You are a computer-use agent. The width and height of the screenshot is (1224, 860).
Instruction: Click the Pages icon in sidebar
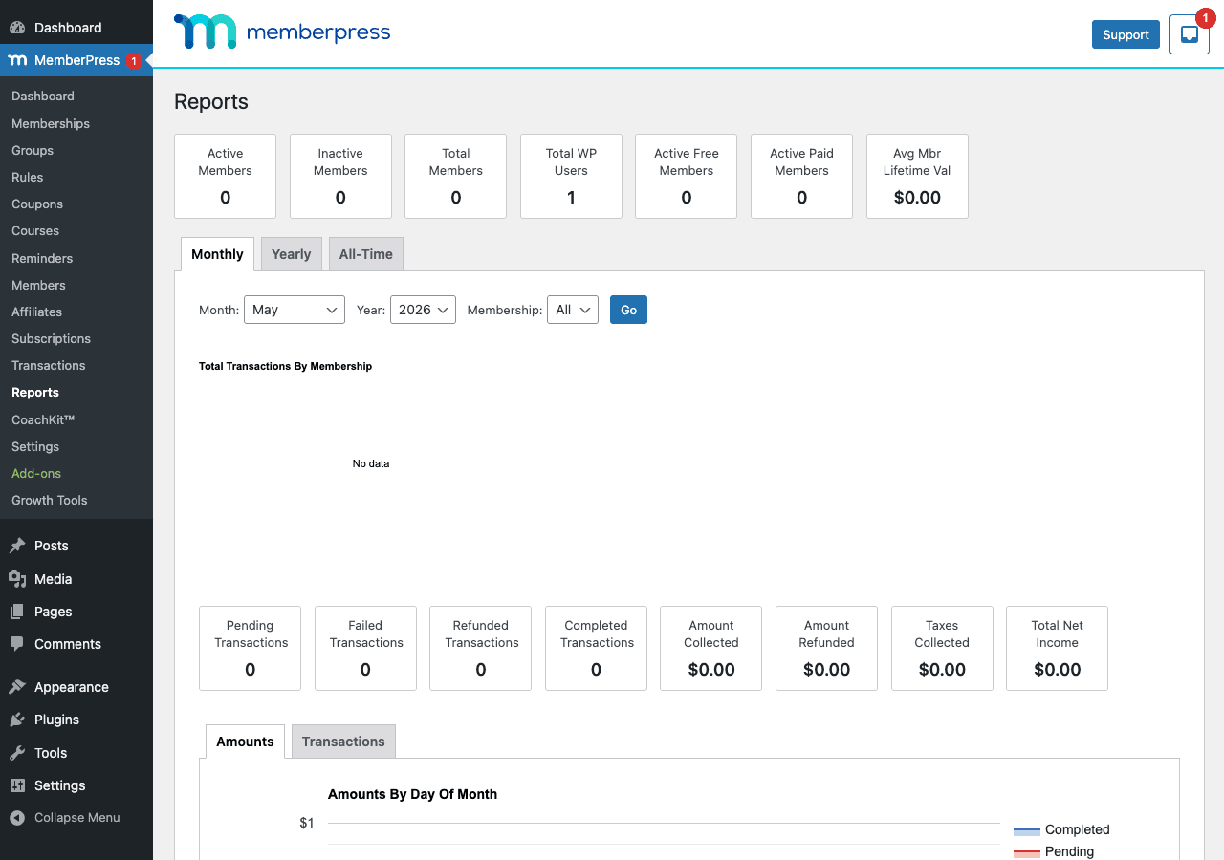click(17, 612)
